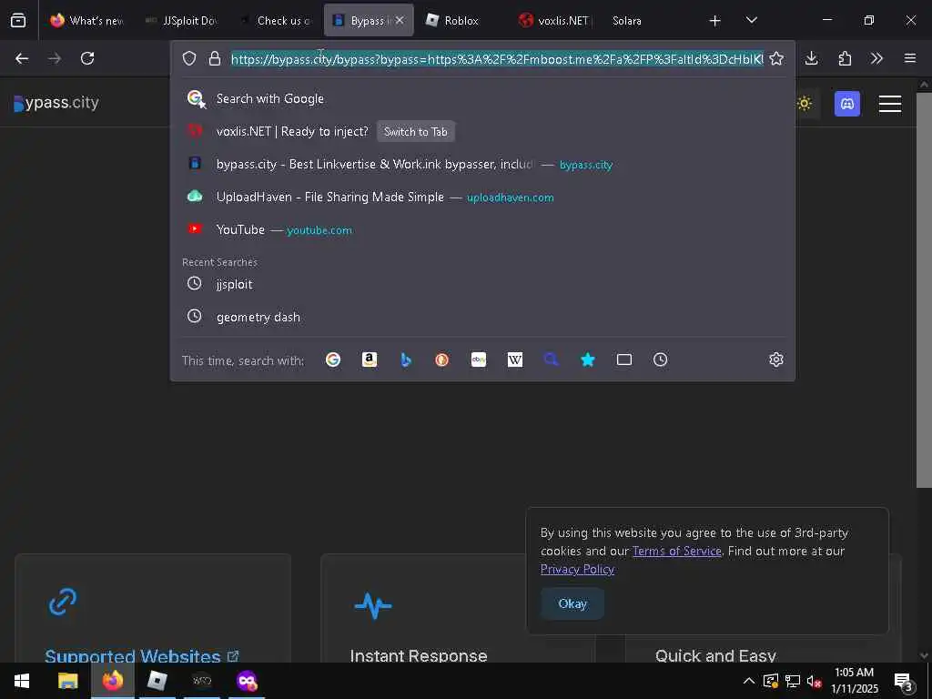Search this time with Wikipedia
The image size is (932, 699).
coord(515,360)
